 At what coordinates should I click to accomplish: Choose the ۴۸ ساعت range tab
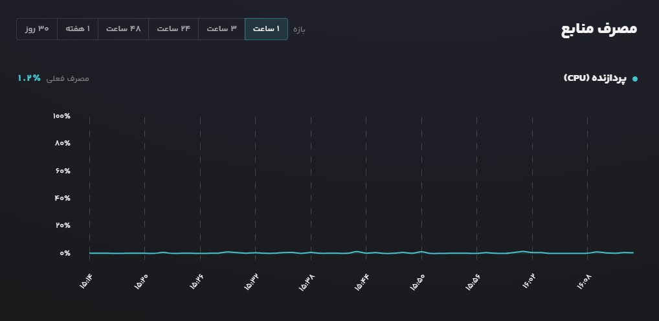(123, 29)
